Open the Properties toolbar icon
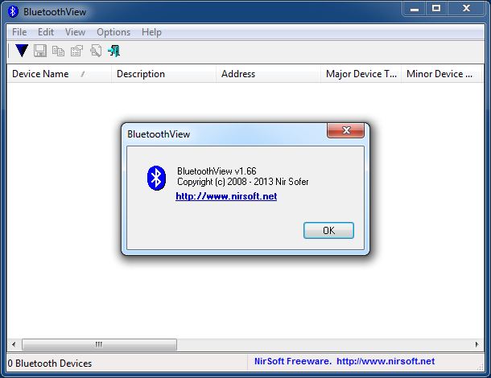Screen dimensions: 491x378 (76, 51)
